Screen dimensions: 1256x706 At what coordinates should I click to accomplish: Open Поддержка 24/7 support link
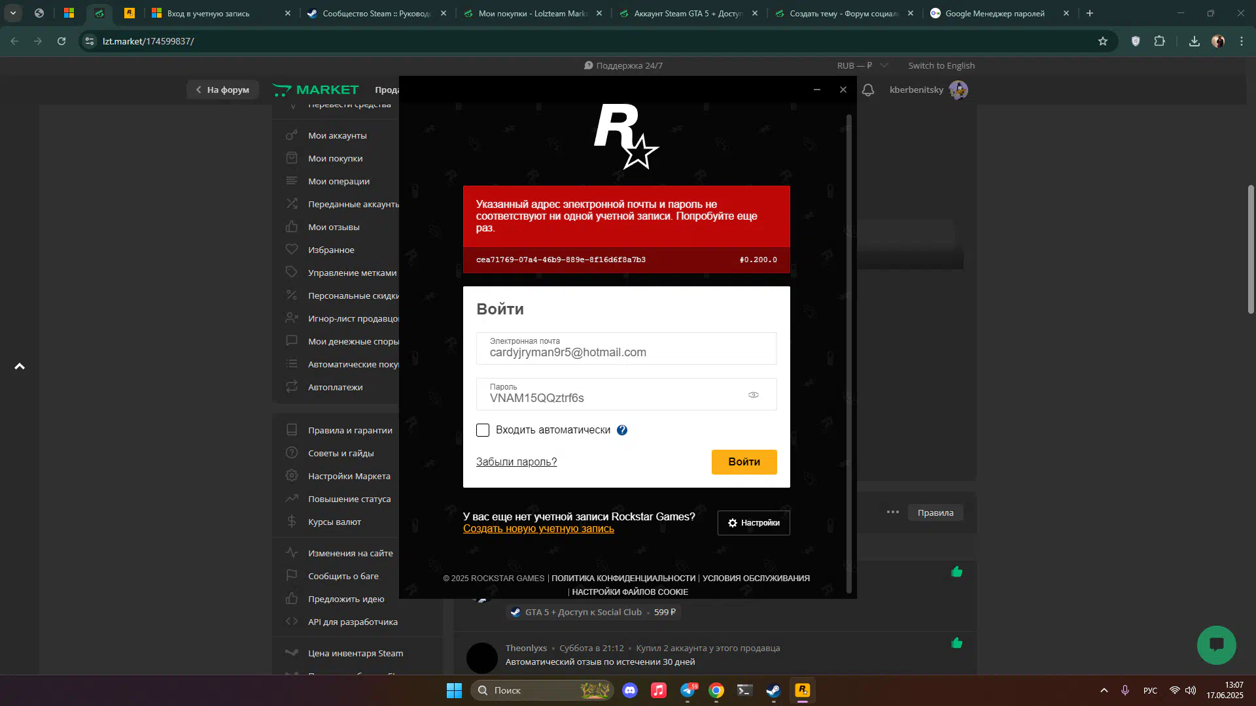click(623, 65)
